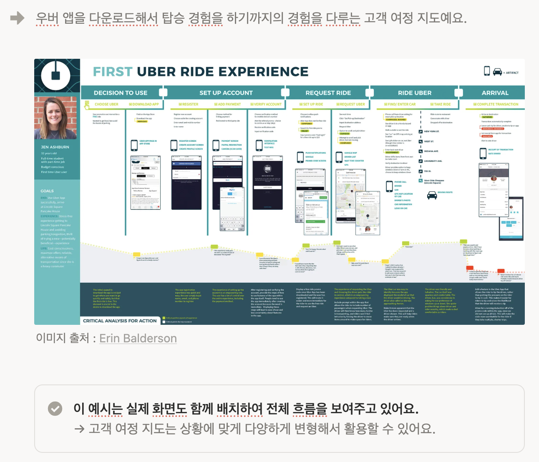The width and height of the screenshot is (539, 462).
Task: Click the 'VERIFY ACCOUNT' step label
Action: coord(267,104)
